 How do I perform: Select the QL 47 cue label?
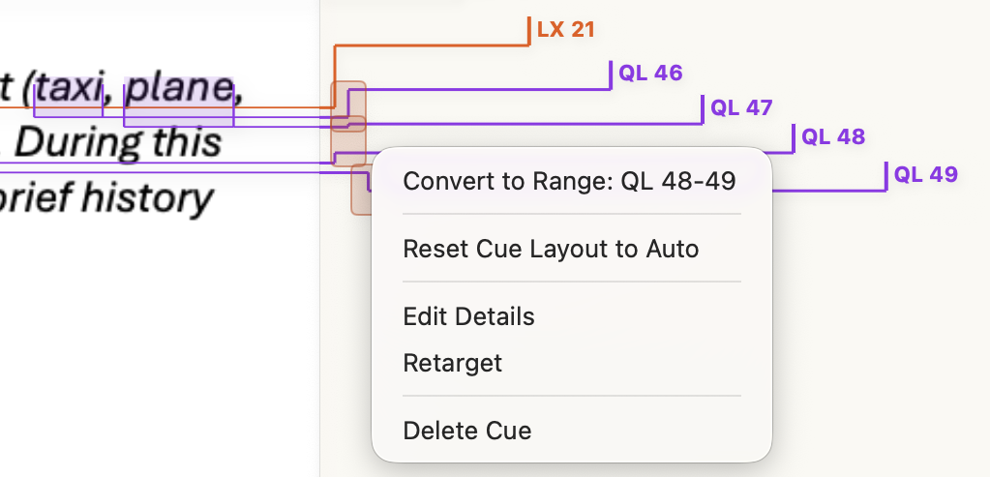click(741, 108)
